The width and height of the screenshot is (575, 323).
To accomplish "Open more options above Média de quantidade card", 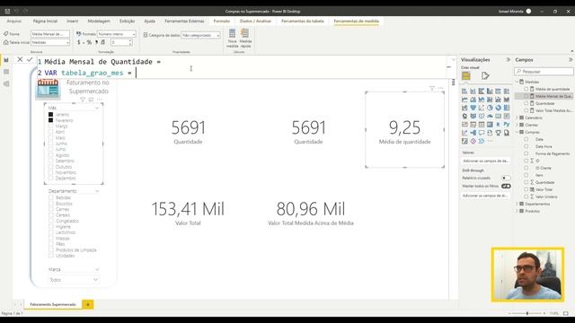I will [x=440, y=88].
